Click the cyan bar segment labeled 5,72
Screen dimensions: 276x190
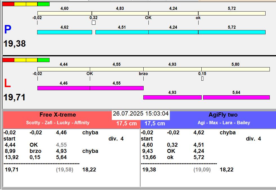tap(232, 32)
